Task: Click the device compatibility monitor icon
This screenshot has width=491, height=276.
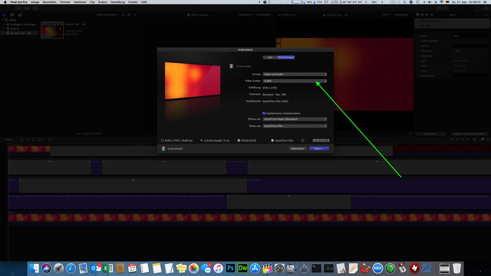Action: click(x=303, y=141)
